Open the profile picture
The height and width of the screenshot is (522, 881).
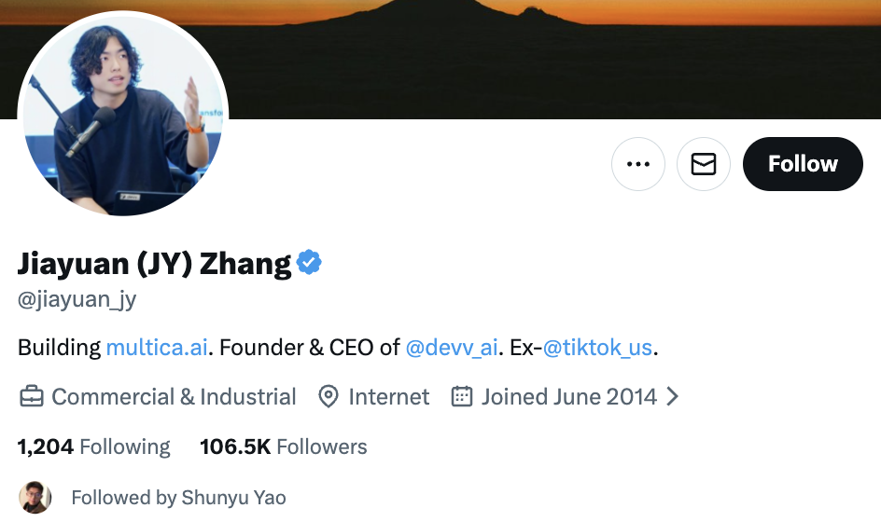123,116
